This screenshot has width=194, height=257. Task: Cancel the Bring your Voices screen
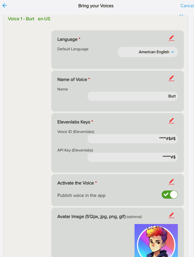(187, 6)
